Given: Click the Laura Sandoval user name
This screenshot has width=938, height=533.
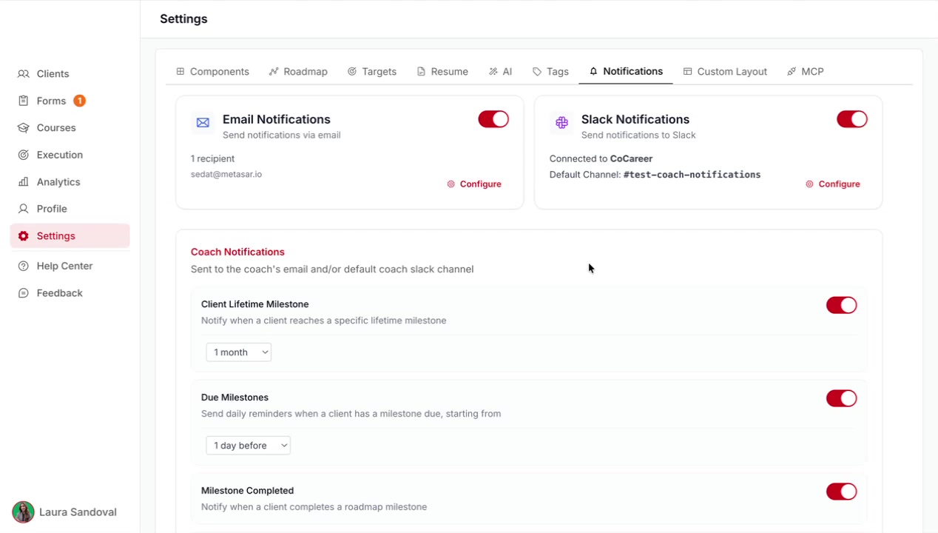Looking at the screenshot, I should point(78,512).
